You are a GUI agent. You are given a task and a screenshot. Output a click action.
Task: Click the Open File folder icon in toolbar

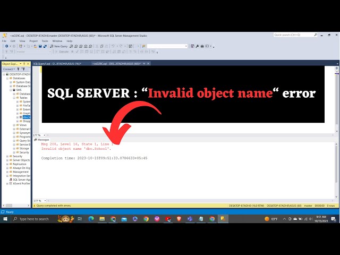click(35, 46)
